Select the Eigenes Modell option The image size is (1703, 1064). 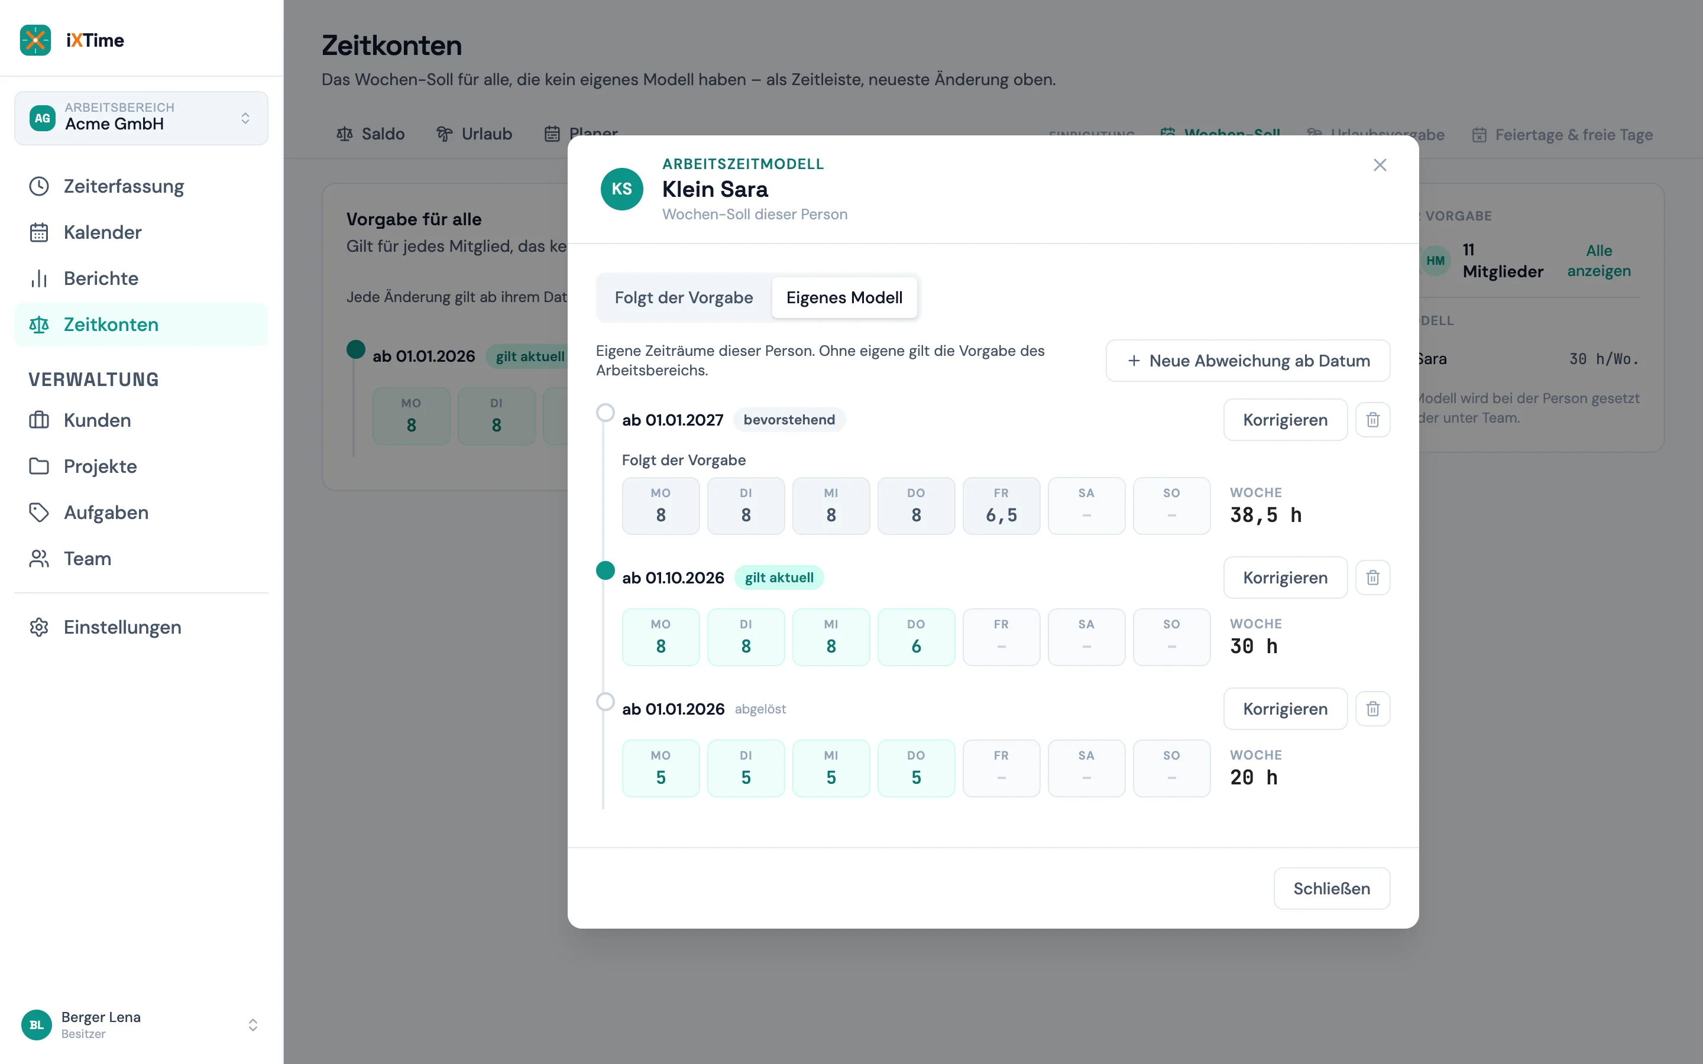(844, 298)
